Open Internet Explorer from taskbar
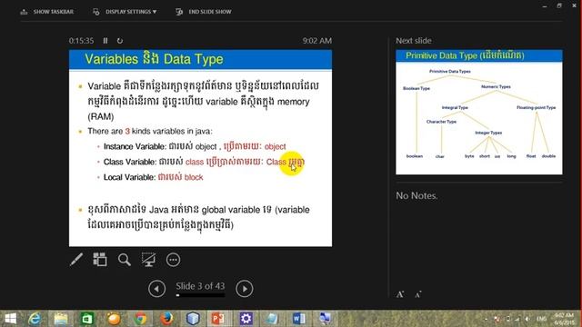Image resolution: width=582 pixels, height=327 pixels. pyautogui.click(x=35, y=319)
